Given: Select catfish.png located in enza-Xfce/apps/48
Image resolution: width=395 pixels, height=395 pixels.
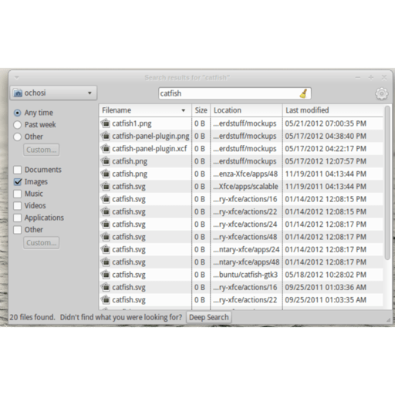Looking at the screenshot, I should 130,174.
